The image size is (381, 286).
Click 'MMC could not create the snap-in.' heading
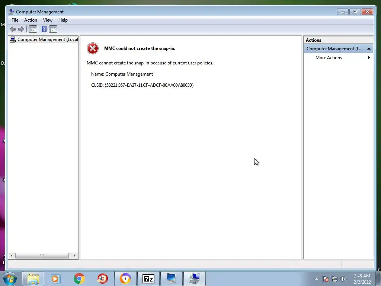click(x=140, y=48)
